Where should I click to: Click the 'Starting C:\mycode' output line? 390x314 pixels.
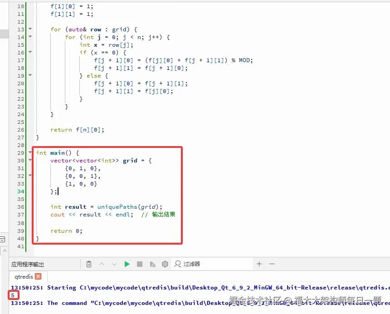(x=200, y=288)
